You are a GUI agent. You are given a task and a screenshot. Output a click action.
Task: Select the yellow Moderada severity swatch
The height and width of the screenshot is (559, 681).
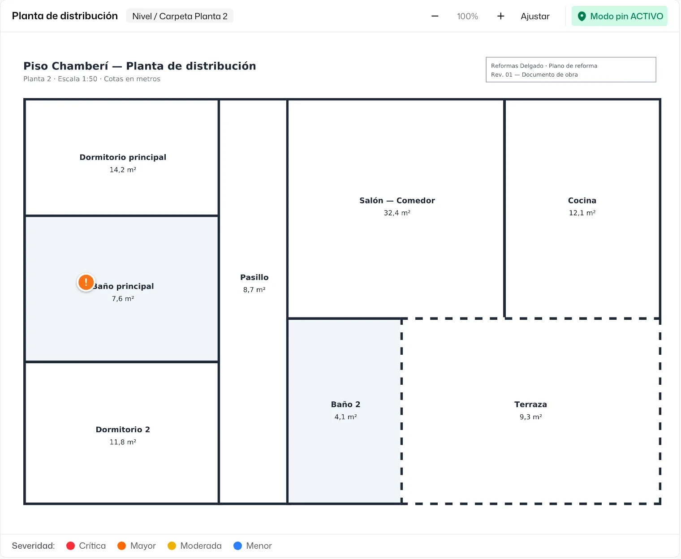[x=172, y=546]
